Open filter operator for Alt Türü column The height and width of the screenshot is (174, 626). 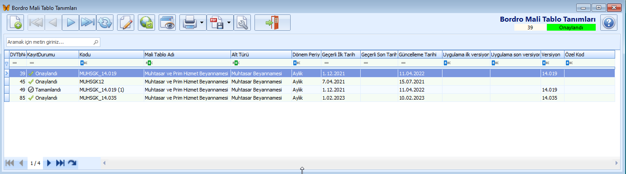tap(235, 63)
